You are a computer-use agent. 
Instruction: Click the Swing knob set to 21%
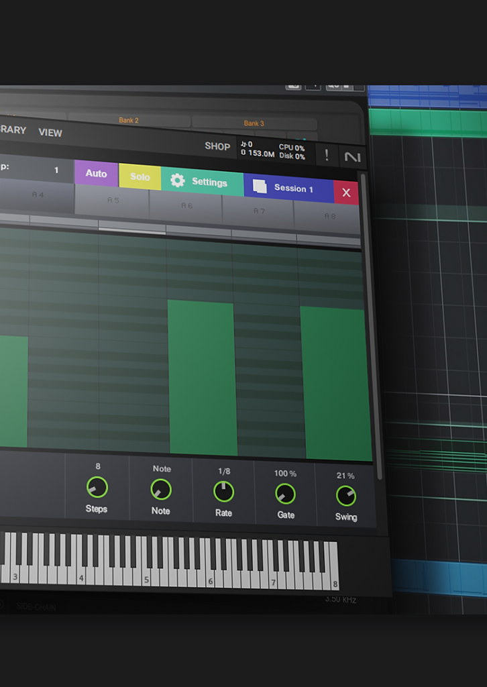(345, 496)
